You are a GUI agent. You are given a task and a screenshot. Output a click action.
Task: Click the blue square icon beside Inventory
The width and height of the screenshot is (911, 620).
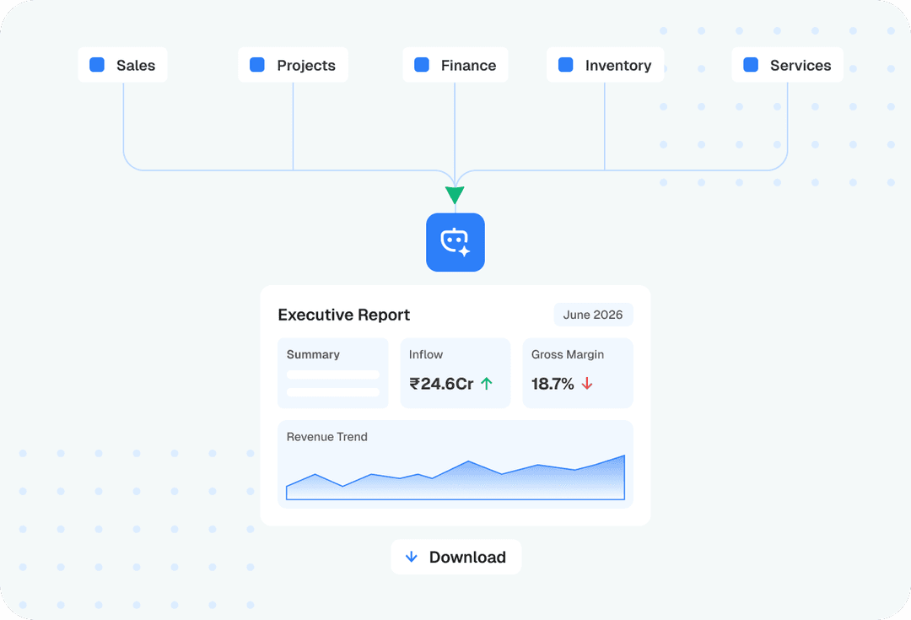pos(566,64)
